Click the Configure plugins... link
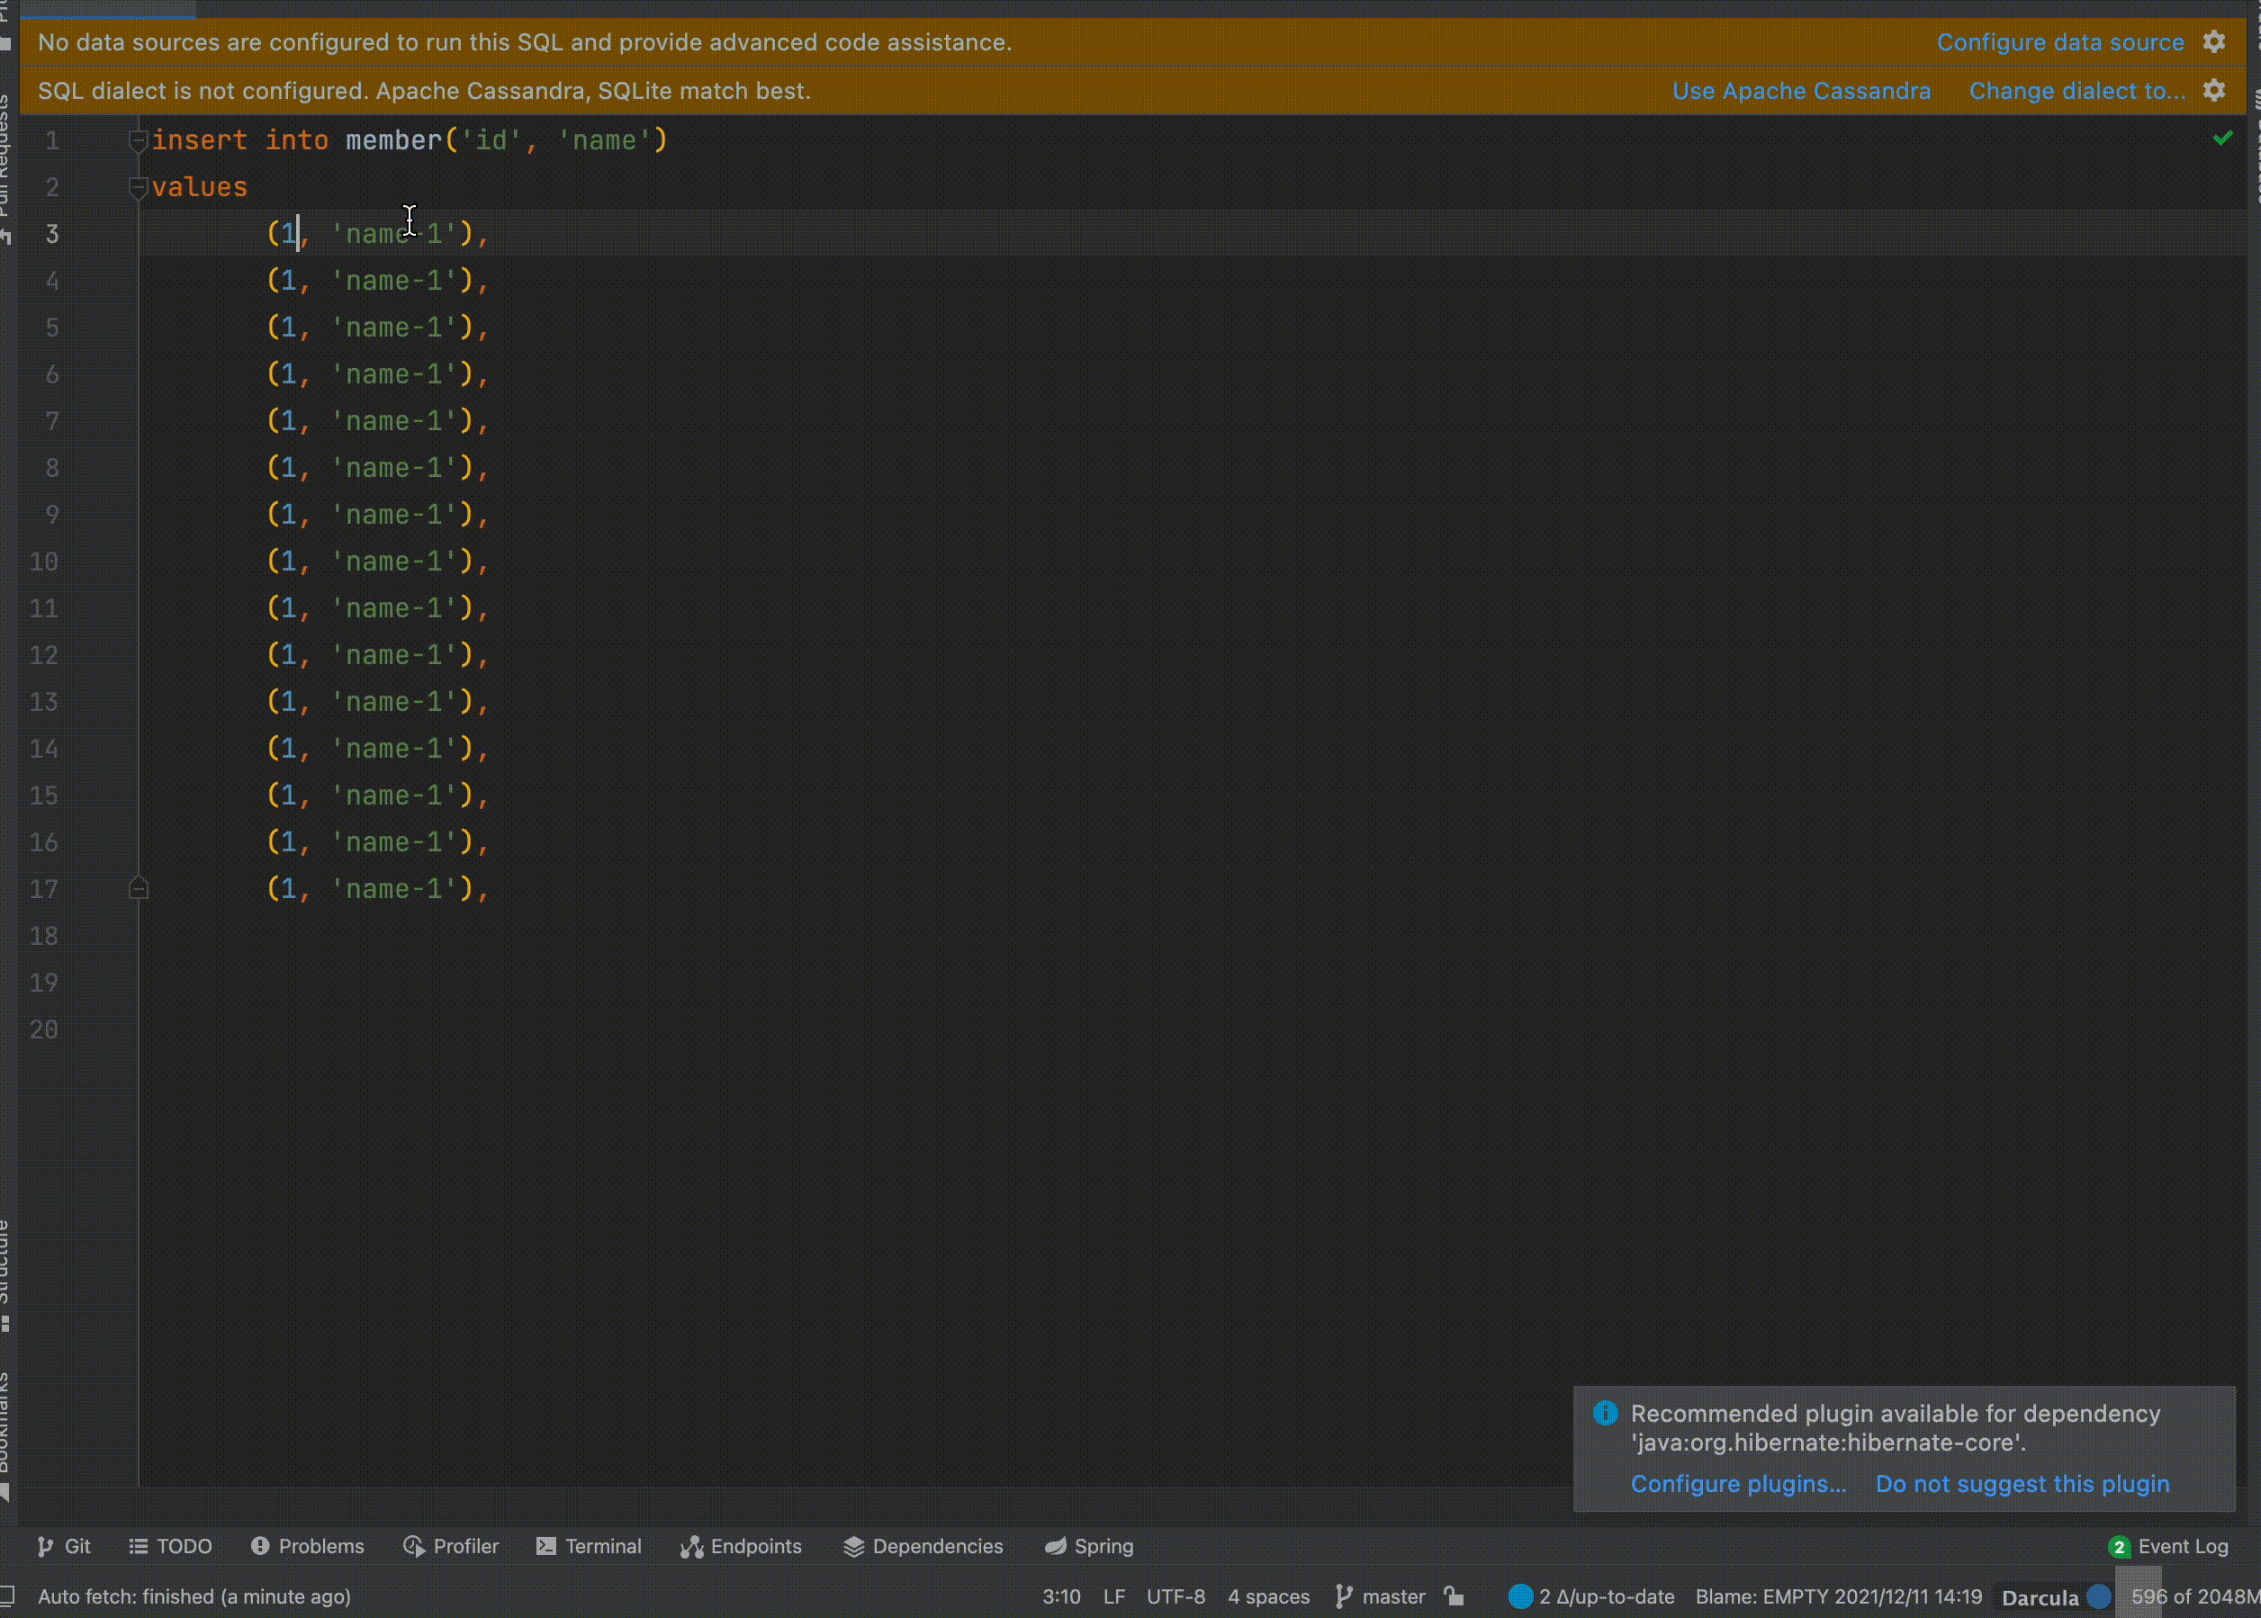This screenshot has height=1618, width=2261. pos(1738,1484)
